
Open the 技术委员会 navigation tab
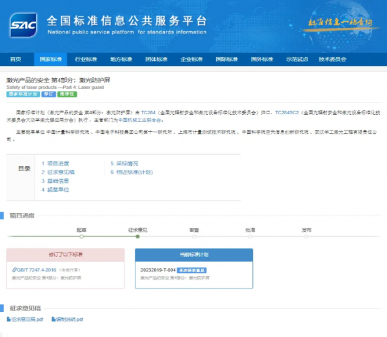click(x=332, y=59)
